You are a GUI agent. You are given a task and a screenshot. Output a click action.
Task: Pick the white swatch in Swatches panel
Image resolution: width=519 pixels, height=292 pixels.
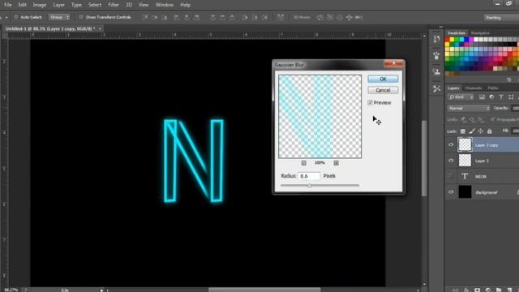(x=476, y=40)
